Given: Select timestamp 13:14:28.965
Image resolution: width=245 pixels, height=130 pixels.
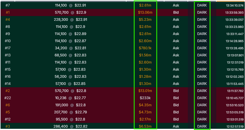Looking at the screenshot, I should point(235,41).
